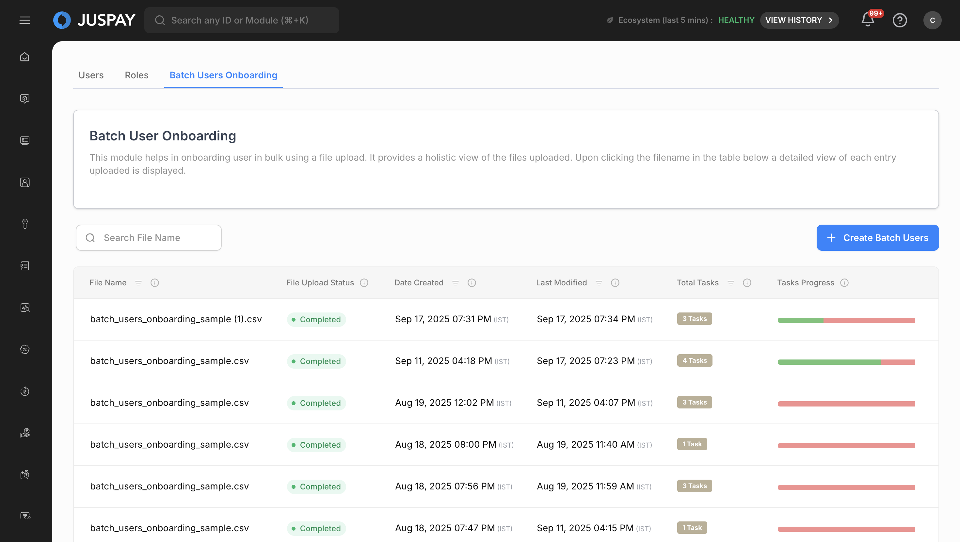Click the File Upload Status info icon
Viewport: 960px width, 542px height.
point(364,283)
